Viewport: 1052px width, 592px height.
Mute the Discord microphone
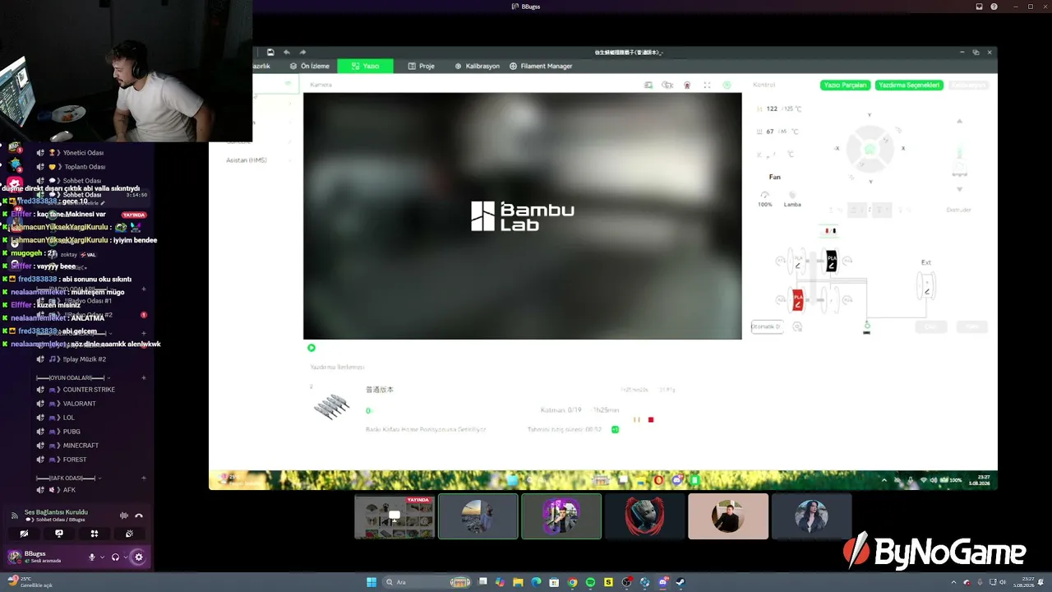(92, 557)
